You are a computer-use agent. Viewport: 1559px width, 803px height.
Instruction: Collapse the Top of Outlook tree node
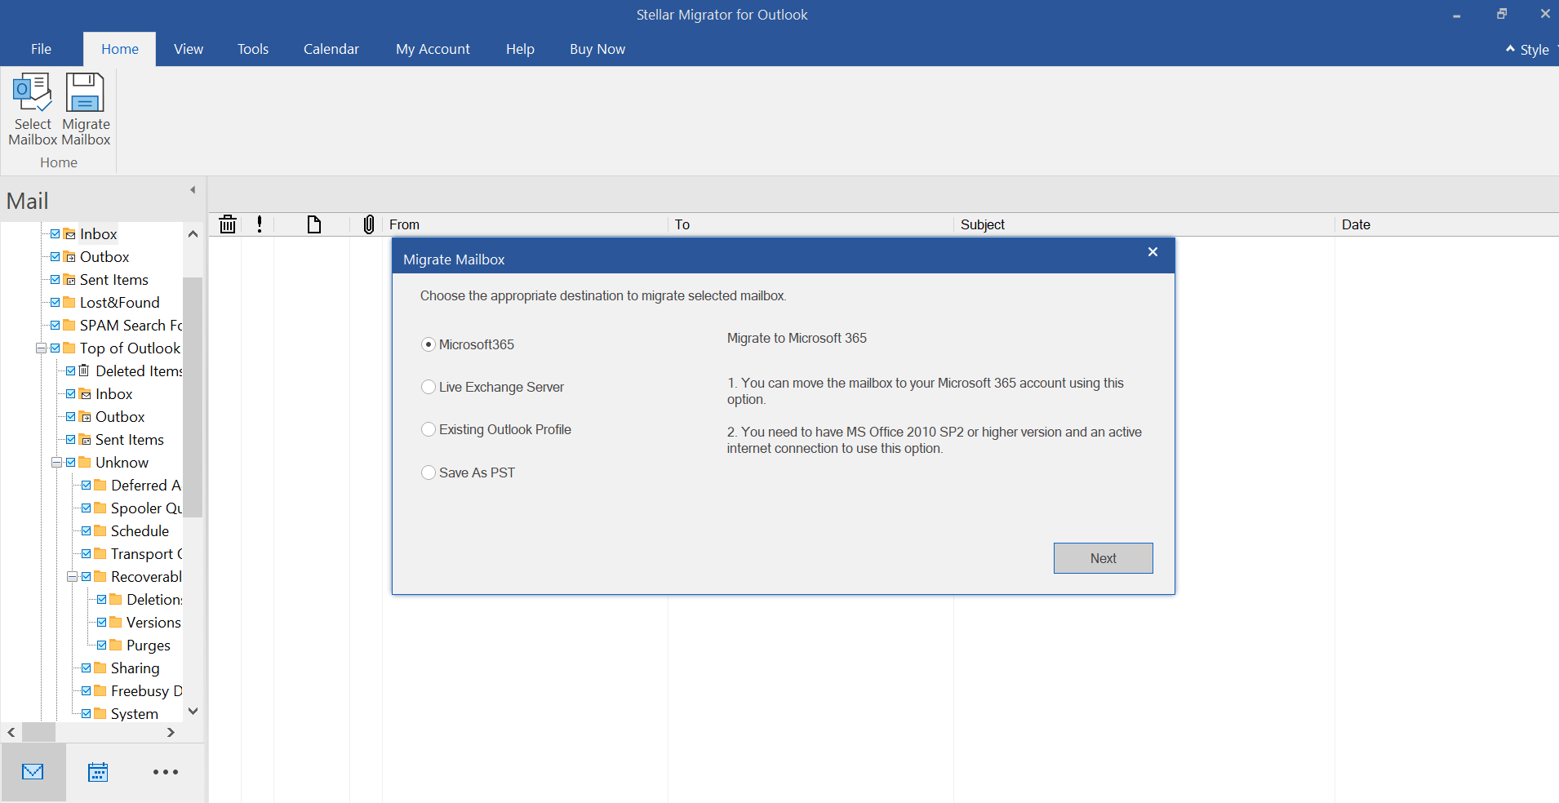click(x=41, y=348)
